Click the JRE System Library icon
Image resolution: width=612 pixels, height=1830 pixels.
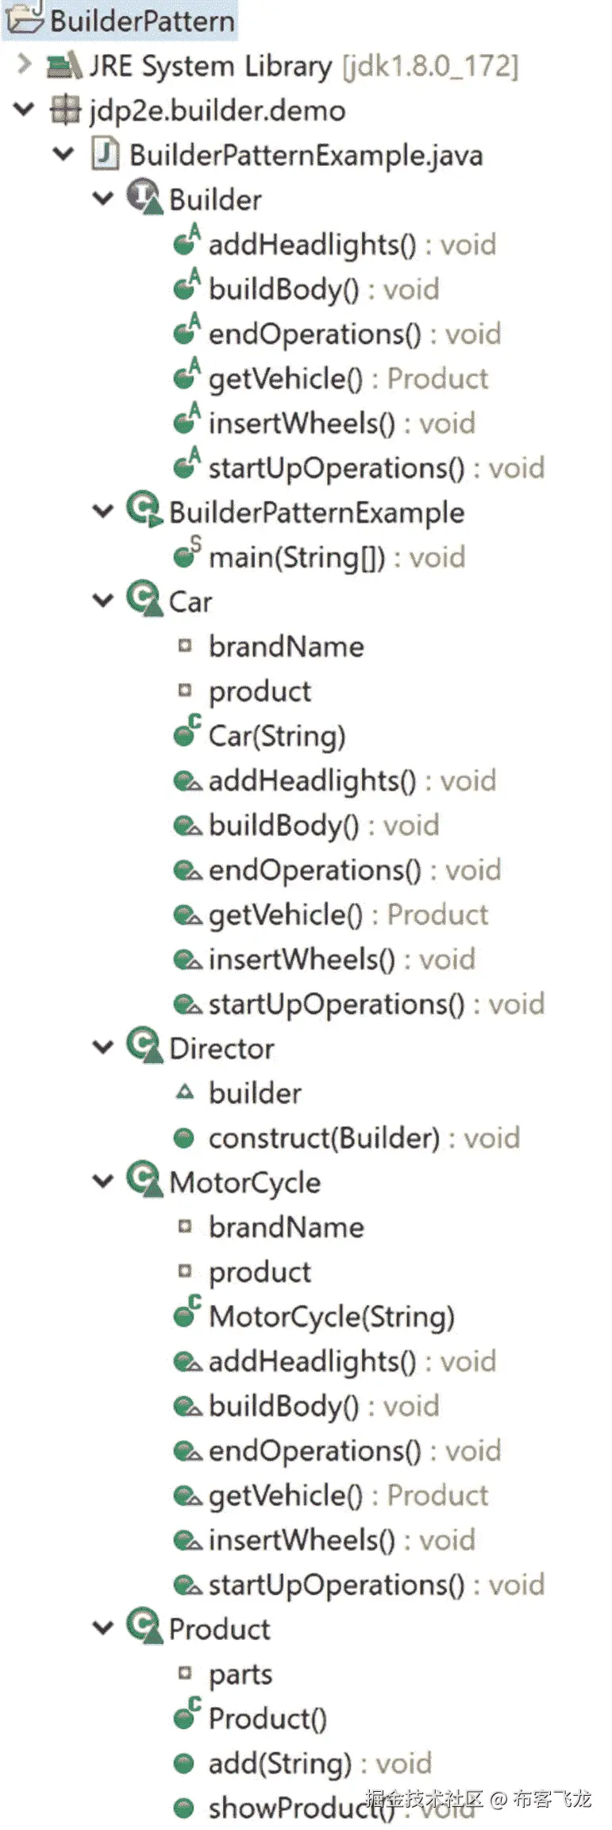[x=64, y=65]
